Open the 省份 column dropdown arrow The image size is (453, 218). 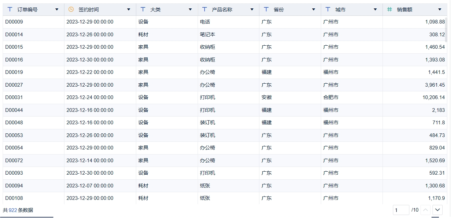[x=314, y=10]
